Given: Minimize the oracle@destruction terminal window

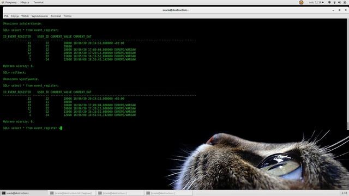Looking at the screenshot, I should 333,10.
